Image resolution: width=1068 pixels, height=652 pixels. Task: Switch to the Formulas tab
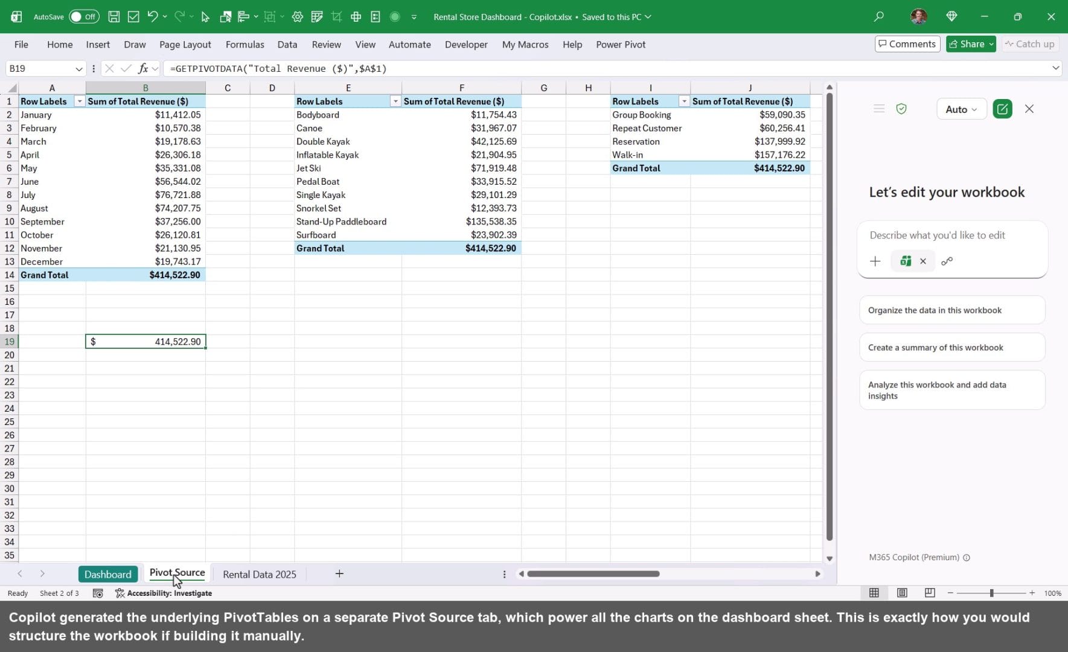tap(245, 45)
